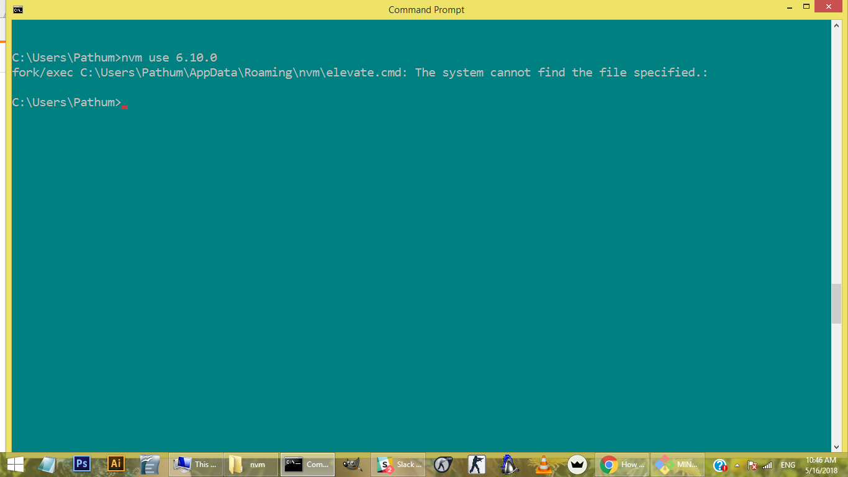Launch Illustrator from the taskbar
The image size is (848, 477).
click(x=116, y=464)
